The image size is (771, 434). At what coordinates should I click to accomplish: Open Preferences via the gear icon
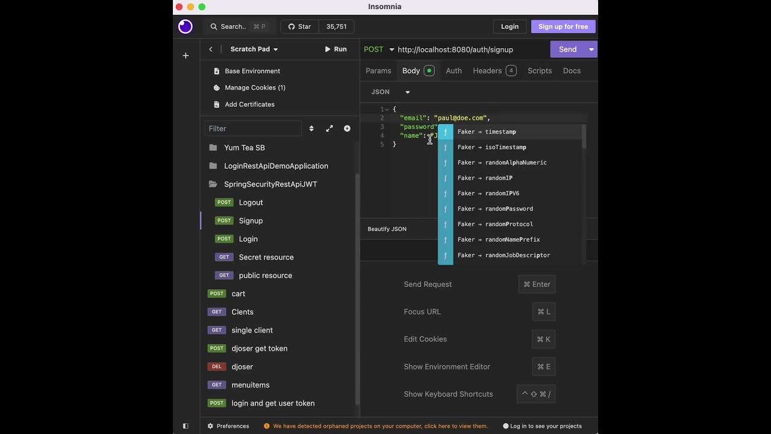(210, 426)
